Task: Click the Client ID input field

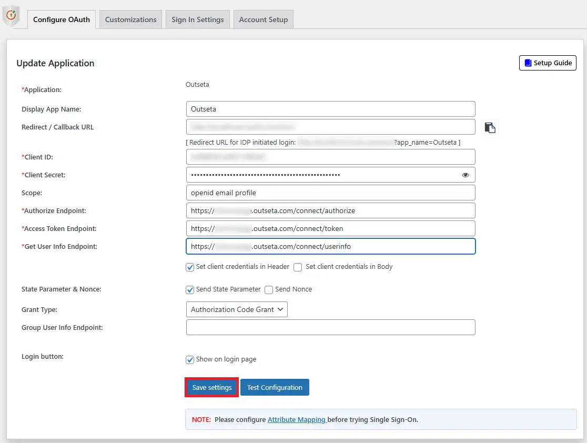Action: pyautogui.click(x=330, y=157)
